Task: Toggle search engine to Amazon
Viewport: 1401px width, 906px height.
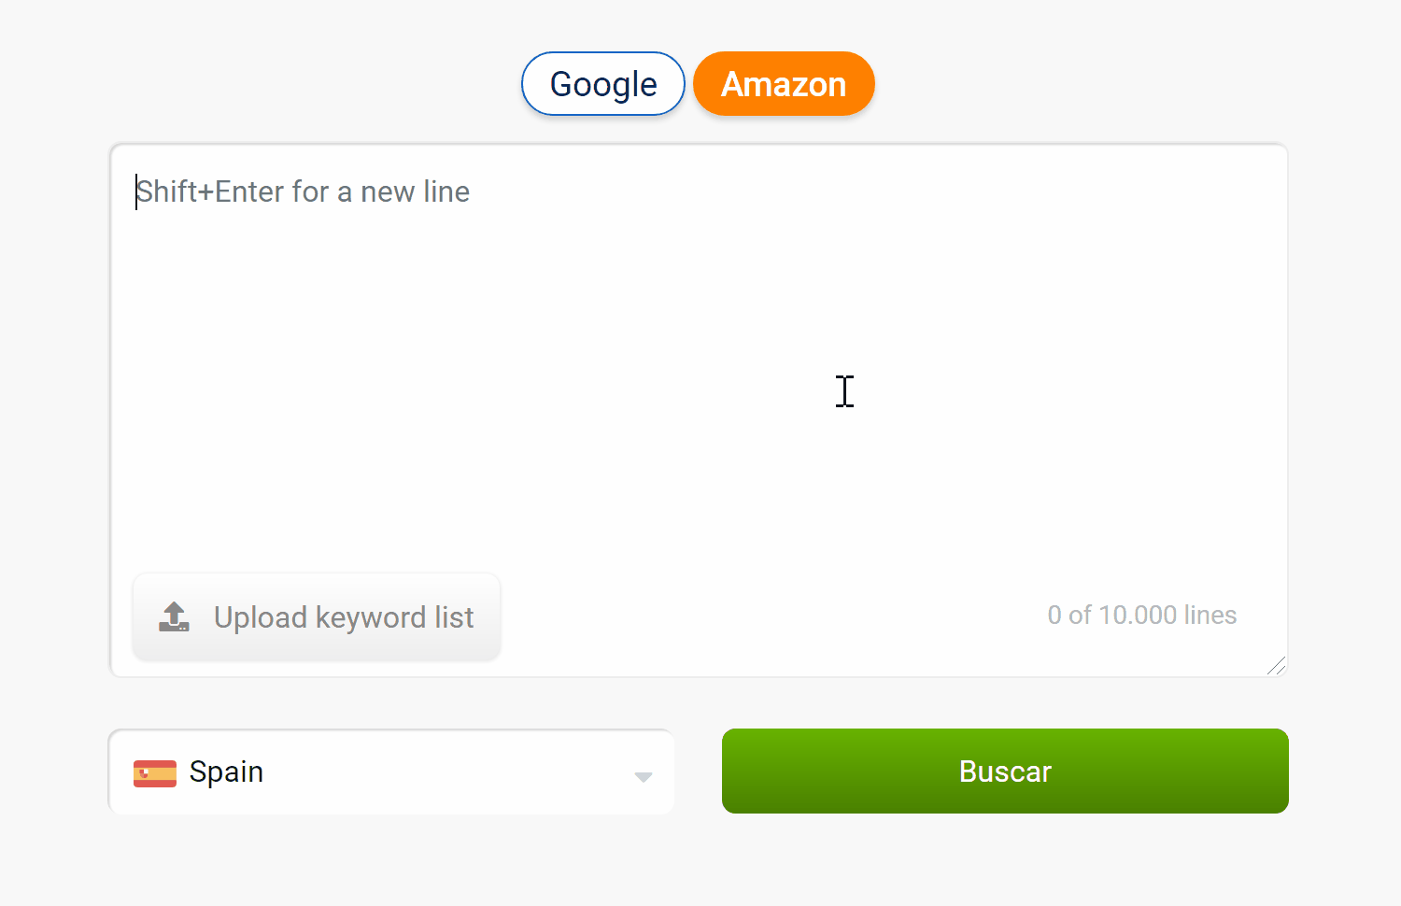Action: pyautogui.click(x=783, y=84)
